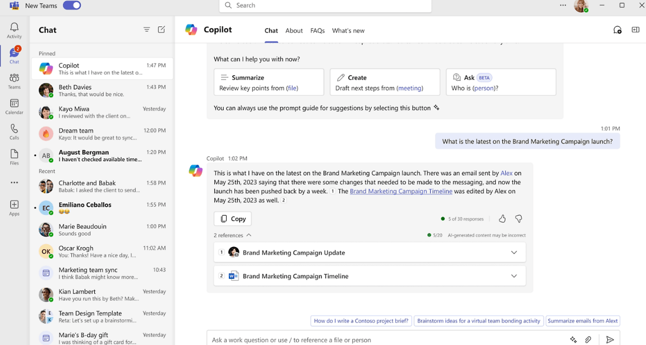646x345 pixels.
Task: Open Oscar Krogh chat
Action: tap(102, 251)
